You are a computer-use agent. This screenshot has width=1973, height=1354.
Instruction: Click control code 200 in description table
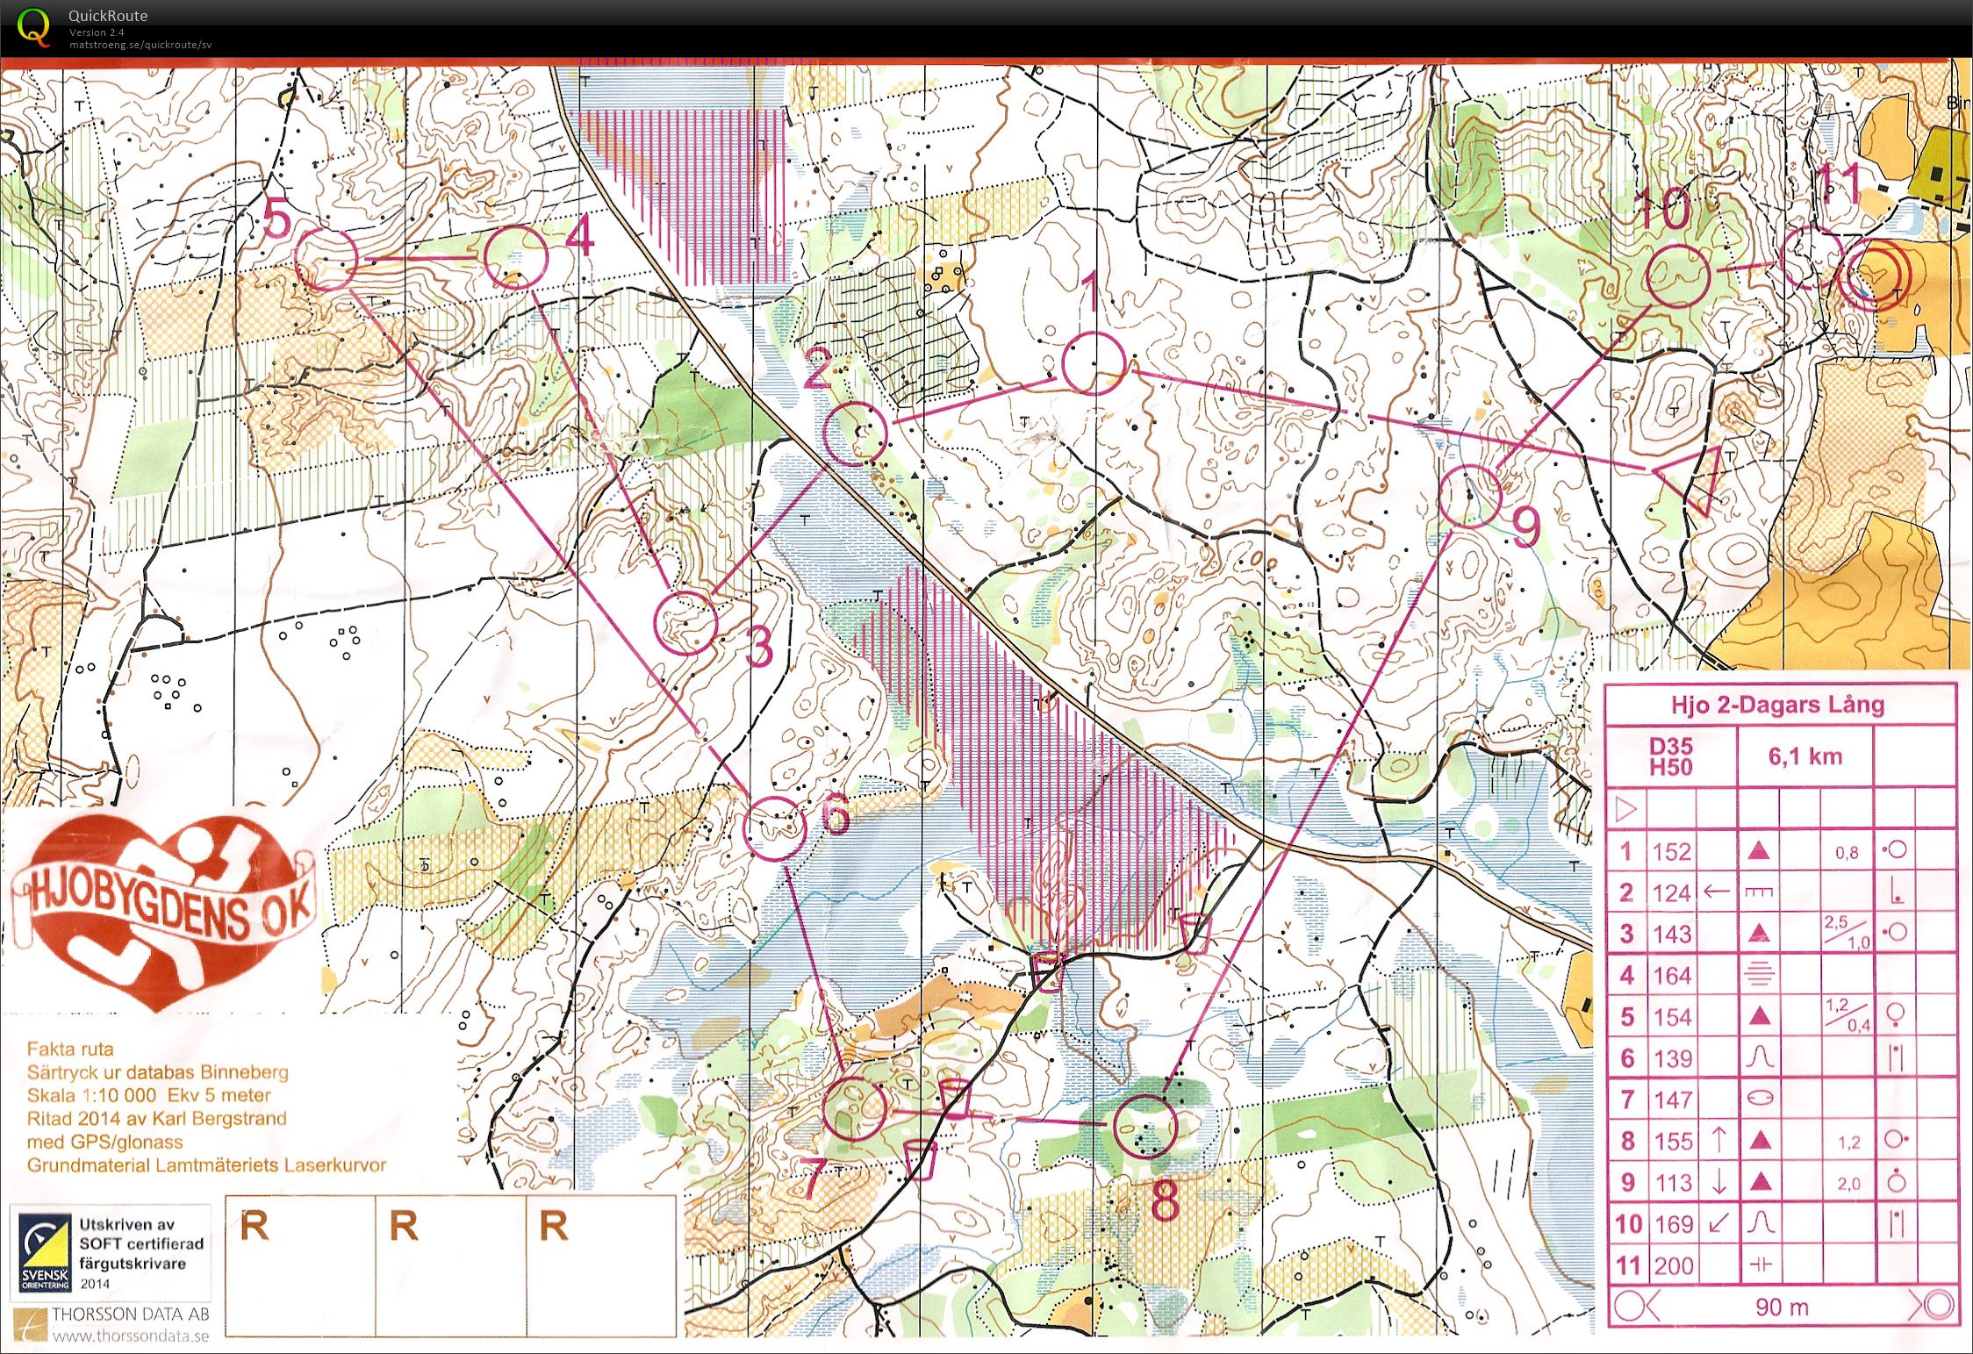tap(1673, 1265)
